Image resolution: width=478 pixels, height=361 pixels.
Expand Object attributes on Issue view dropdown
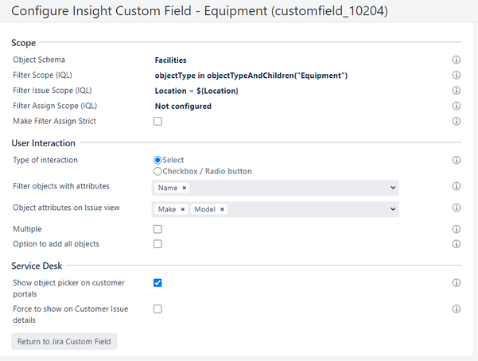click(x=393, y=209)
